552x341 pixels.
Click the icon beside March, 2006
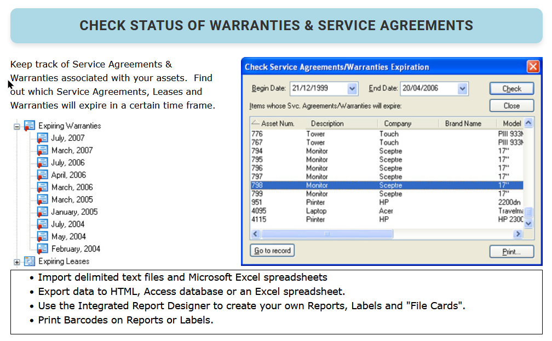pos(42,187)
